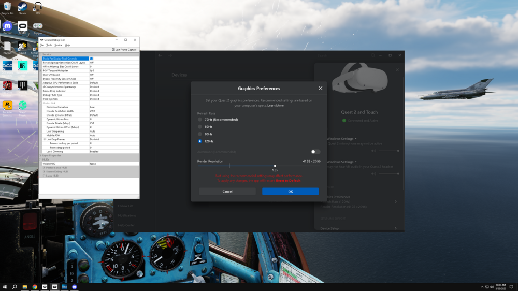This screenshot has width=518, height=291.
Task: Launch Steam from the desktop shortcut
Action: [22, 8]
